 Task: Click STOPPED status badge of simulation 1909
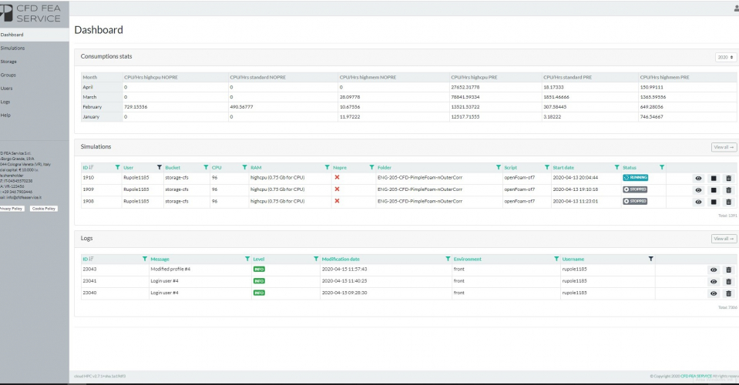[635, 189]
